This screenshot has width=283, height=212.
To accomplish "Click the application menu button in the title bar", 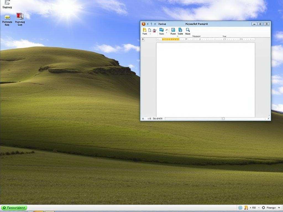I will (x=143, y=24).
